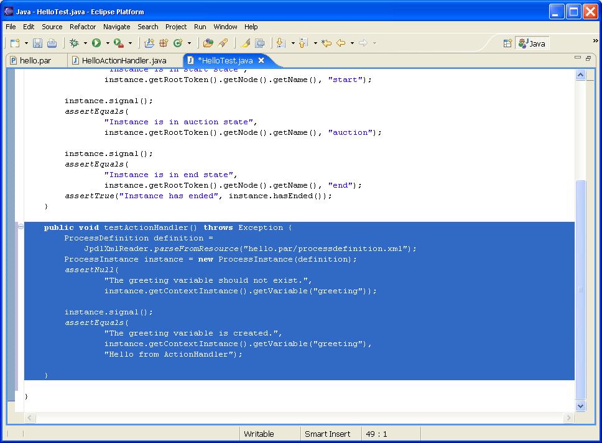Open the Back history dropdown arrow
The height and width of the screenshot is (443, 602).
pyautogui.click(x=352, y=43)
